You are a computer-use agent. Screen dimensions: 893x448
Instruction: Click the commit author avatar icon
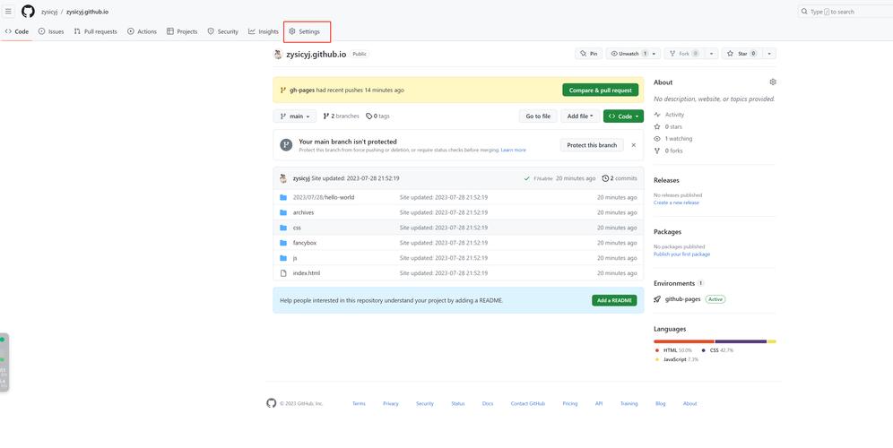[x=283, y=178]
